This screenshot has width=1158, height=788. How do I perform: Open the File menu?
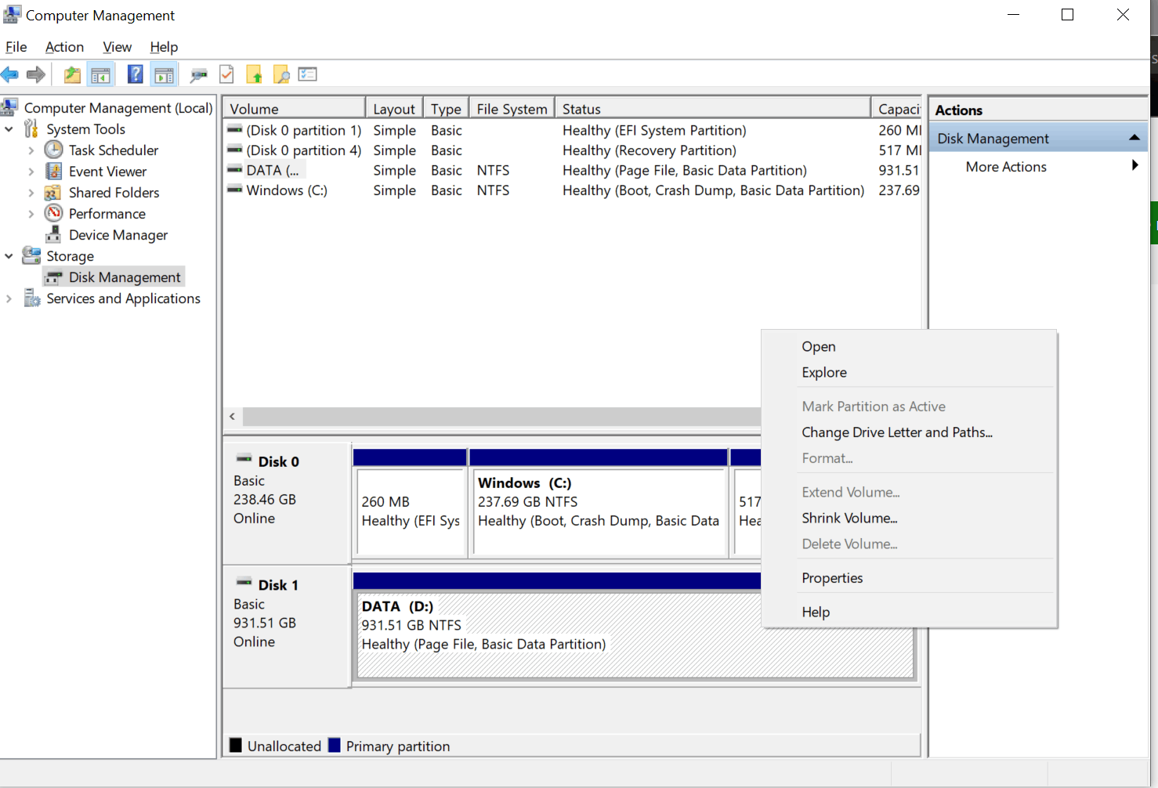pyautogui.click(x=16, y=47)
